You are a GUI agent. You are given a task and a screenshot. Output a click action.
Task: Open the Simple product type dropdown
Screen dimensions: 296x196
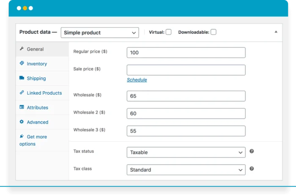pyautogui.click(x=100, y=33)
